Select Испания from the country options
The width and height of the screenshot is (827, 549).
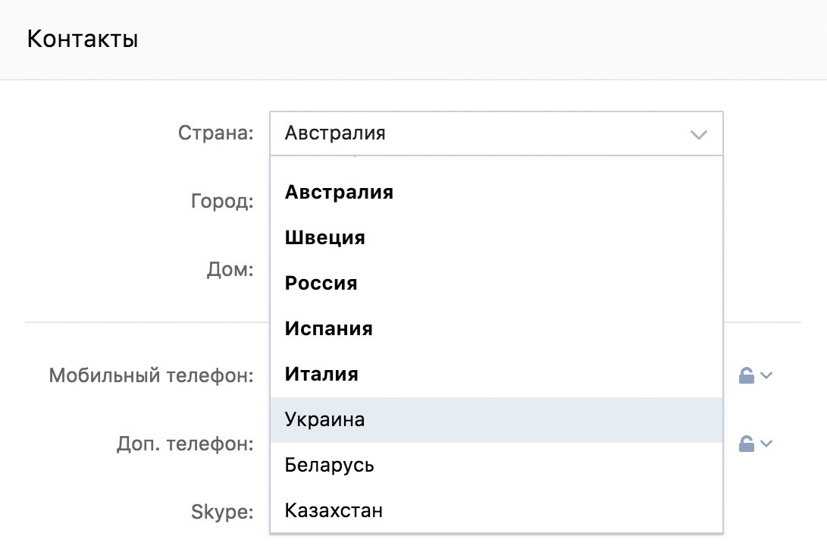329,329
